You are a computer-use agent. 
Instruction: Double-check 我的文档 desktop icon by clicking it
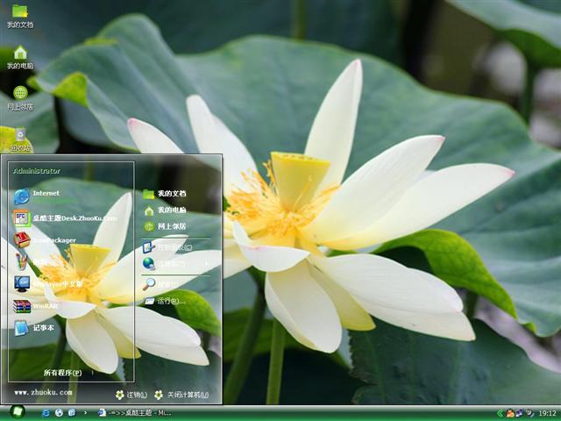(x=19, y=15)
